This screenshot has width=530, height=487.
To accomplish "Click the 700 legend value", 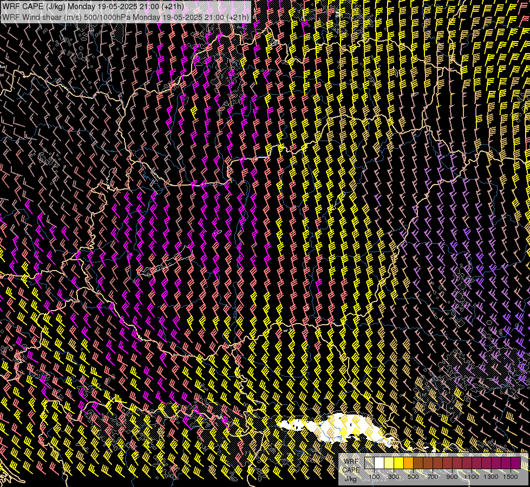I will click(433, 477).
